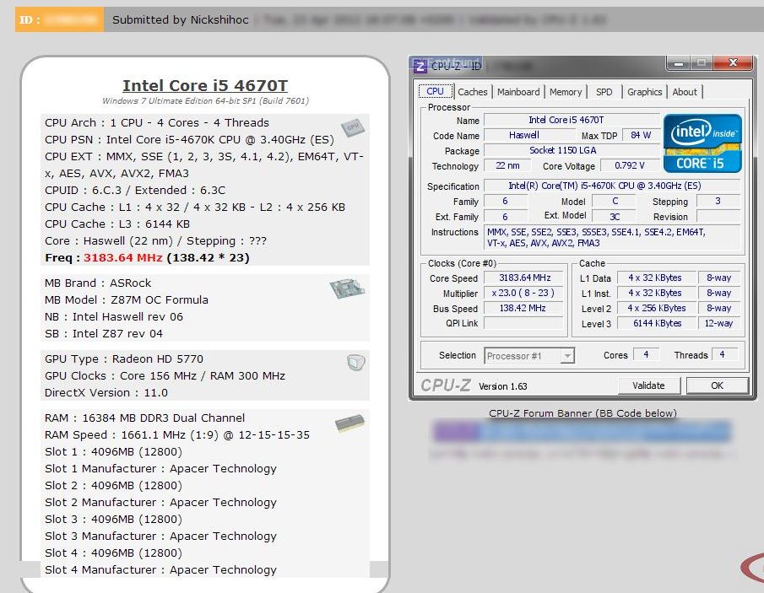The width and height of the screenshot is (764, 593).
Task: Click the empty QPI Link field
Action: click(524, 323)
